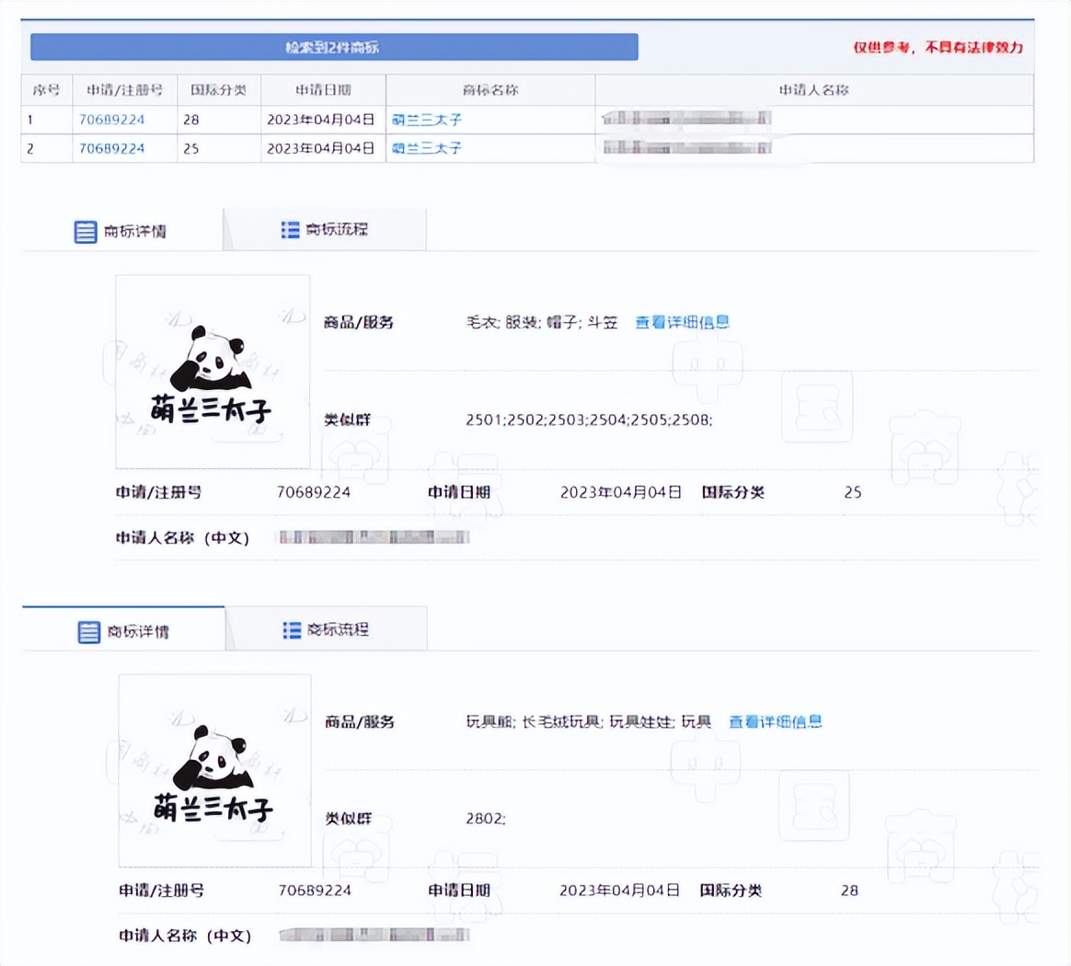The height and width of the screenshot is (966, 1071).
Task: Click the list icon on the second 商标流程 tab
Action: click(x=291, y=629)
